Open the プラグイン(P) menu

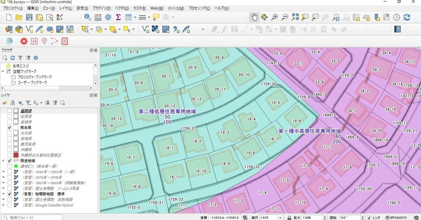(x=102, y=8)
